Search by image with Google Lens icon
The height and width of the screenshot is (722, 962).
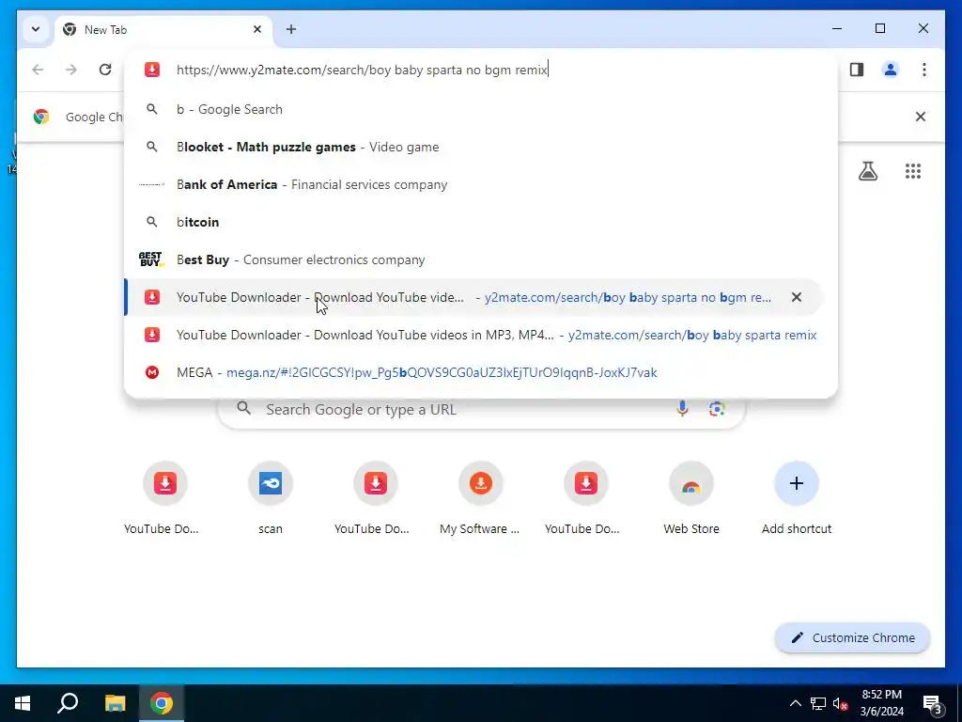pyautogui.click(x=717, y=409)
